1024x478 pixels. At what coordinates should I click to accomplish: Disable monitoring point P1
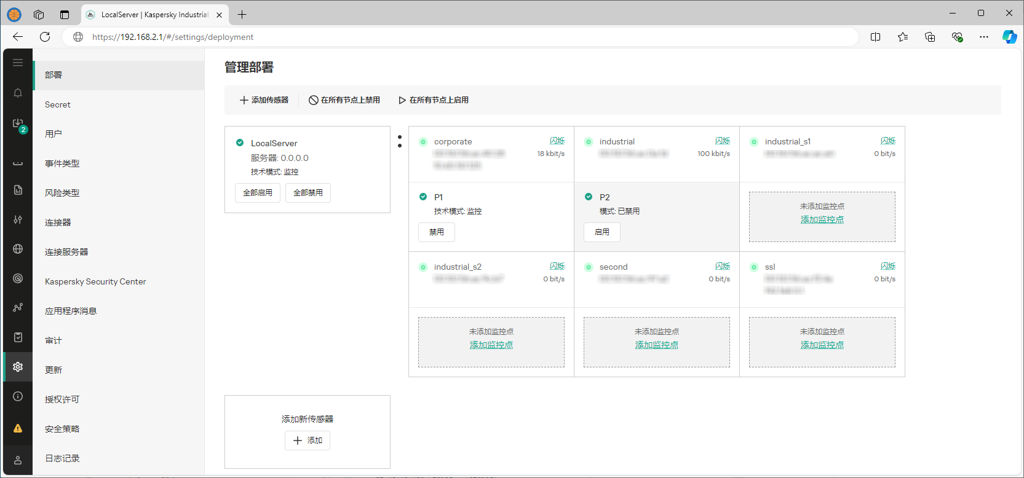click(x=437, y=232)
